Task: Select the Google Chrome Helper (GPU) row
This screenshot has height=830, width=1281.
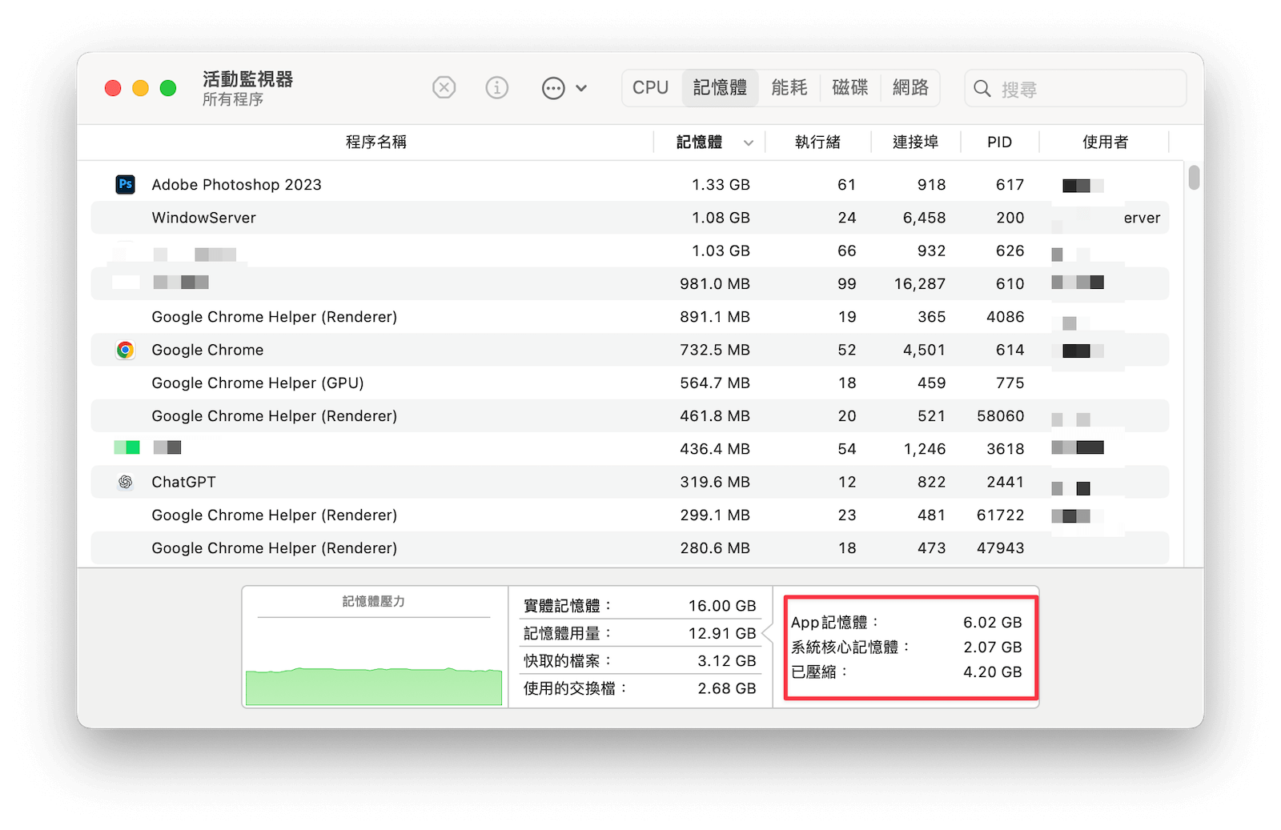Action: pyautogui.click(x=630, y=383)
